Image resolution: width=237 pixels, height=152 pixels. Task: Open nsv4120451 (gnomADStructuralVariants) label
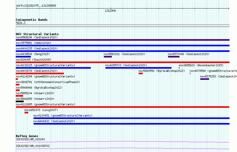tap(63, 116)
